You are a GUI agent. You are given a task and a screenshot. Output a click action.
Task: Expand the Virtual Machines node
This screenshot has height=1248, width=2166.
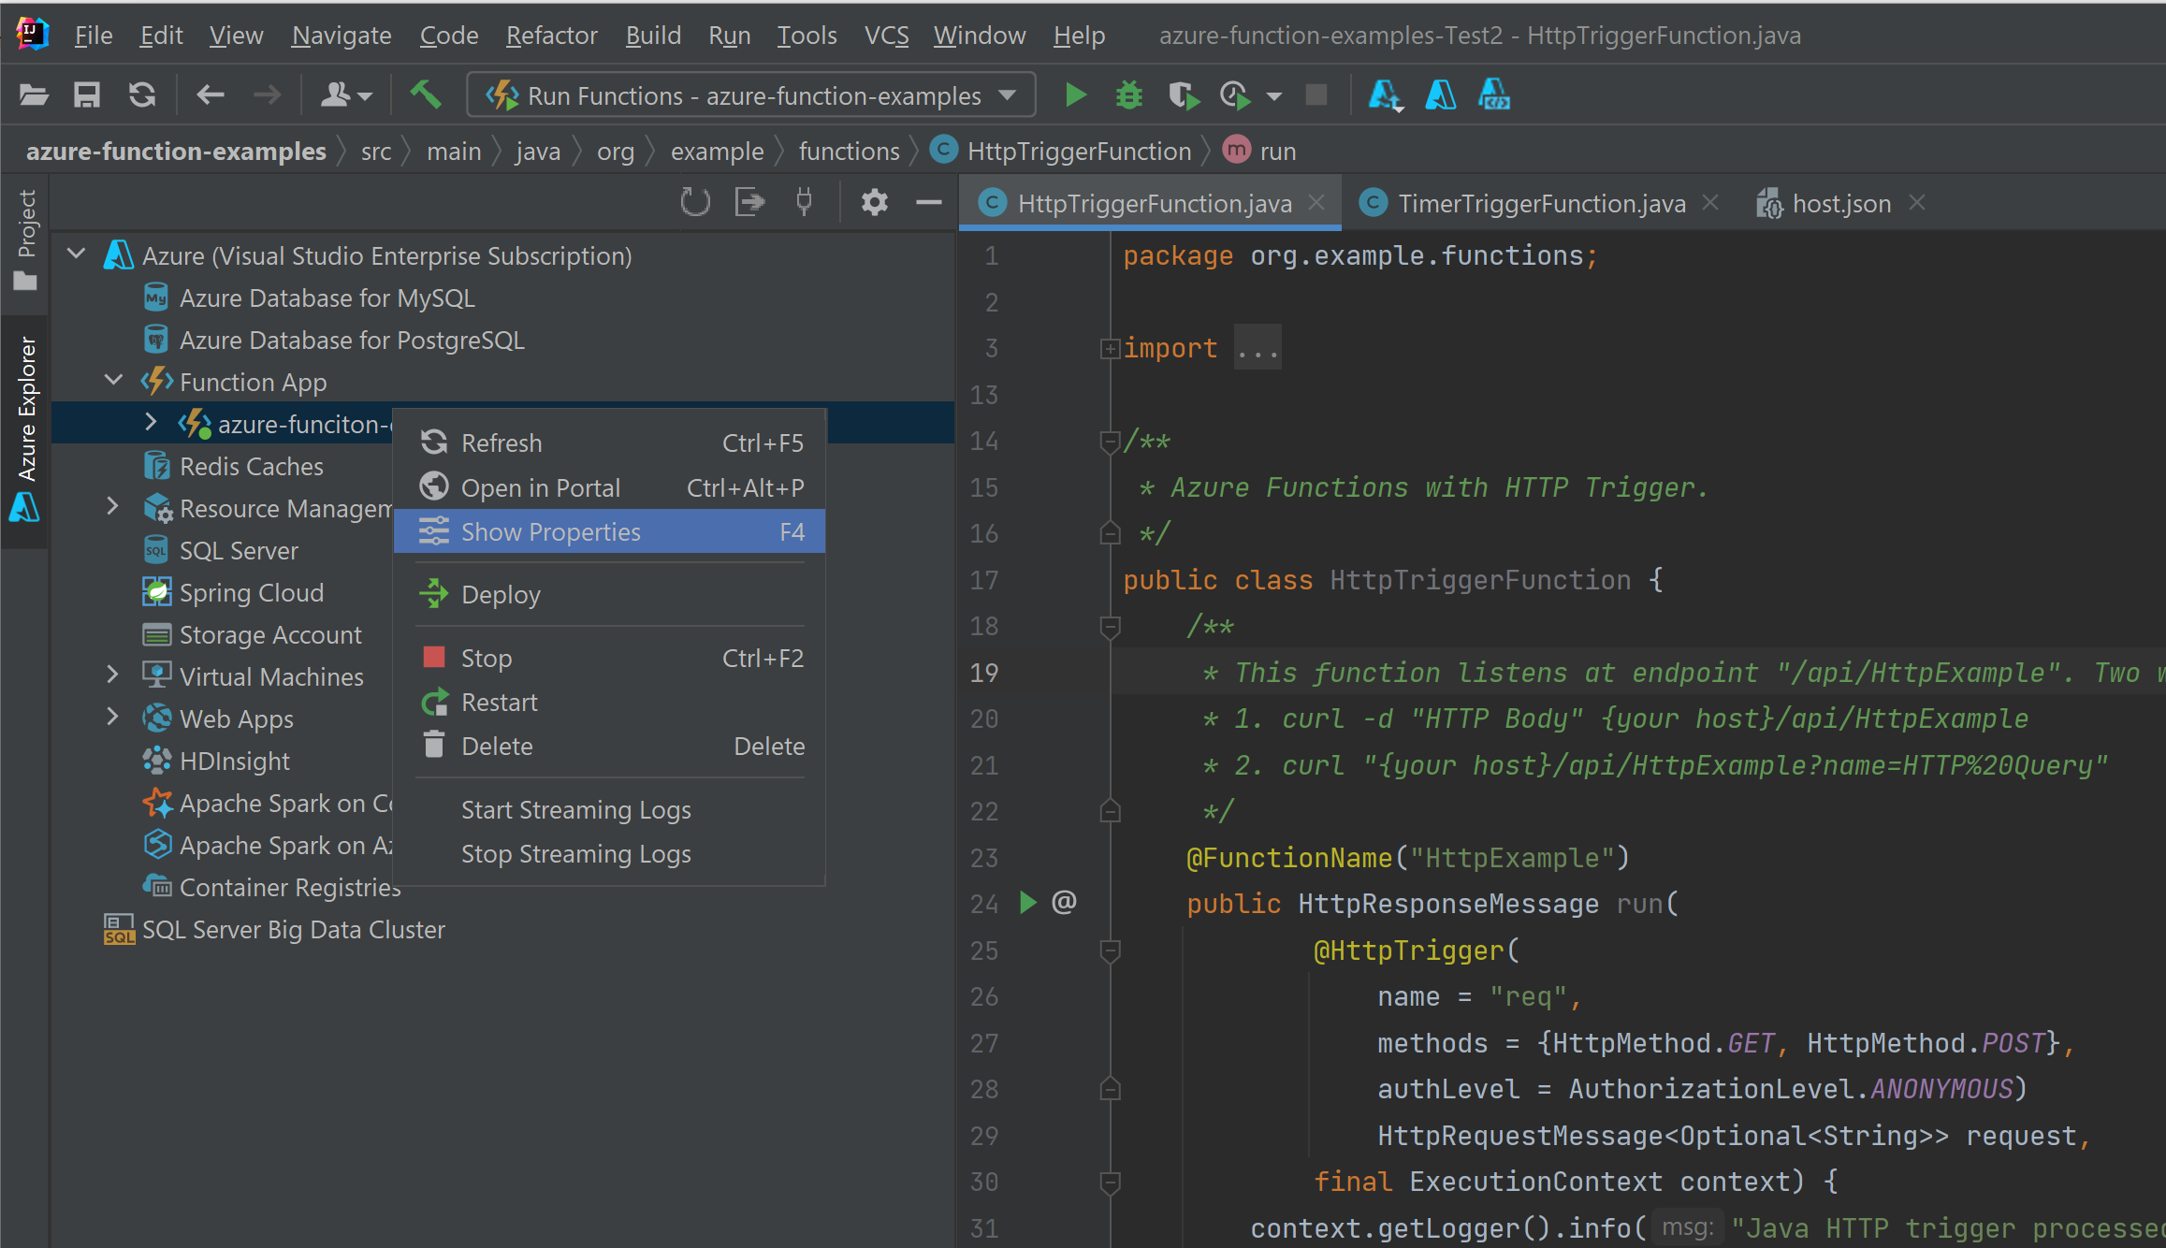pyautogui.click(x=113, y=675)
